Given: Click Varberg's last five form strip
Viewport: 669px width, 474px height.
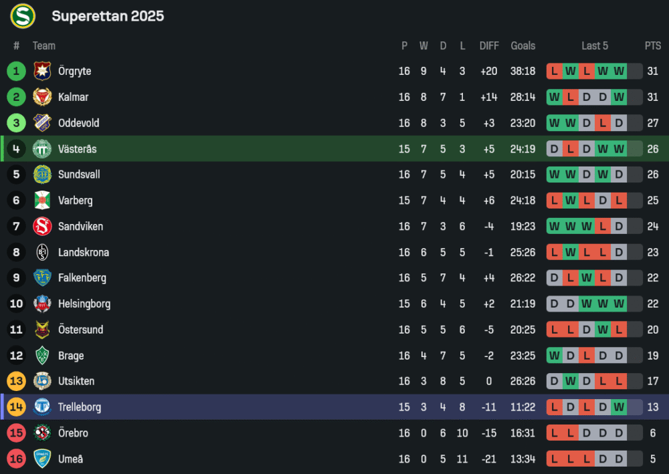Looking at the screenshot, I should pos(594,200).
